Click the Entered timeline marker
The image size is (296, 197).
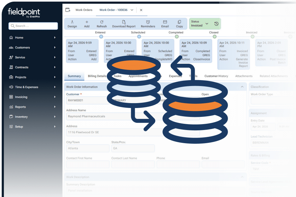pos(101,36)
